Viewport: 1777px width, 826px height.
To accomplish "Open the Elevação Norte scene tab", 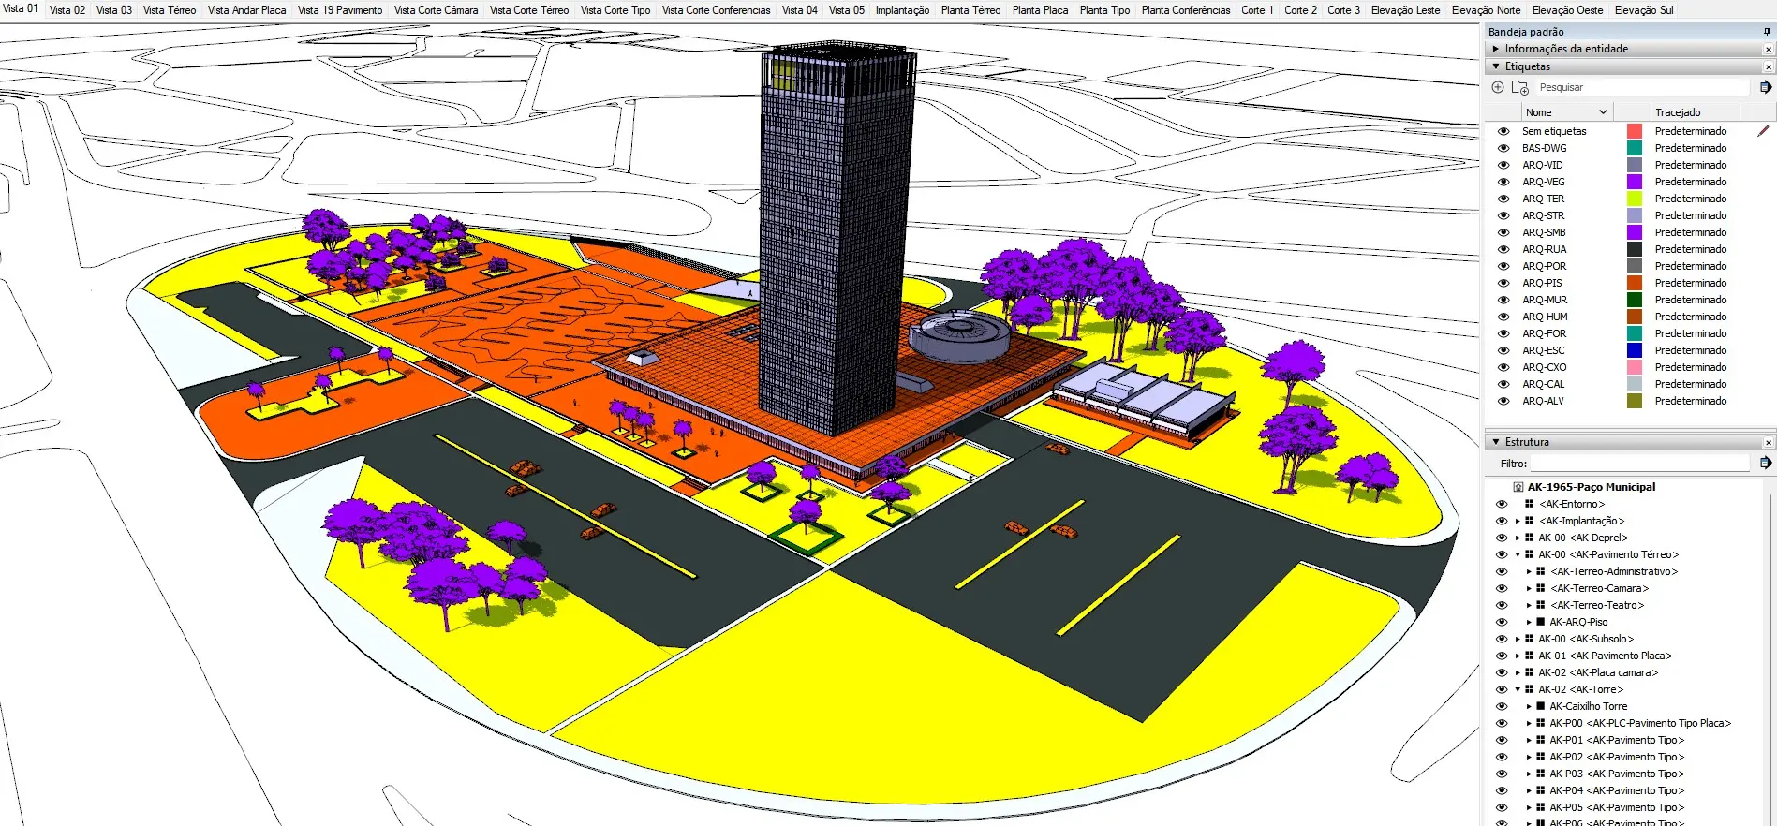I will (x=1486, y=10).
